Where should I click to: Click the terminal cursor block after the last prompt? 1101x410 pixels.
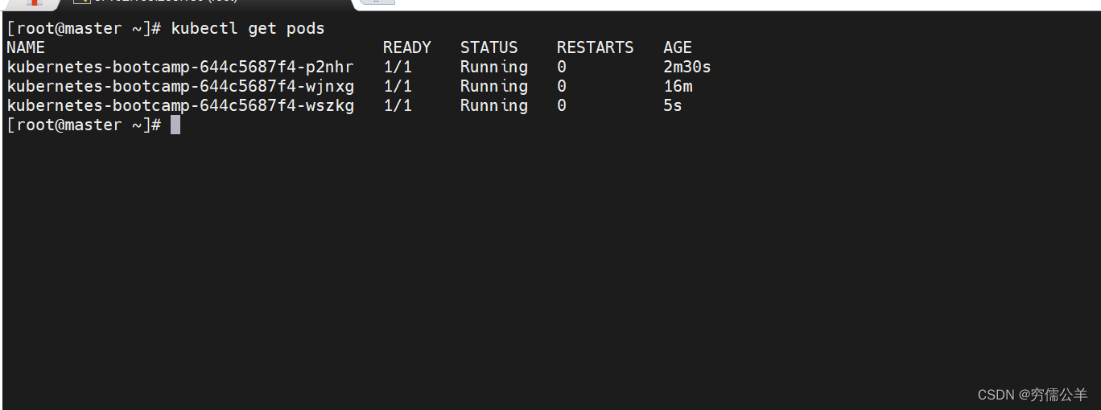coord(175,125)
